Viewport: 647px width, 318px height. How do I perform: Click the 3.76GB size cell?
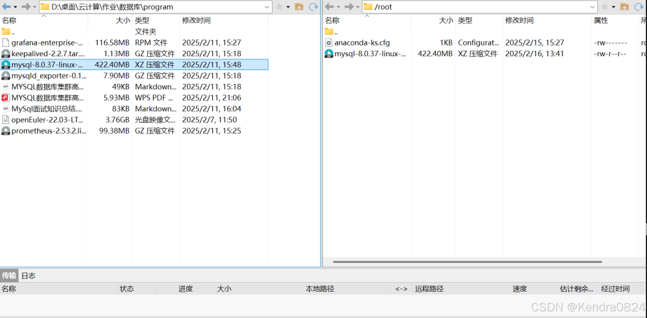[x=117, y=120]
